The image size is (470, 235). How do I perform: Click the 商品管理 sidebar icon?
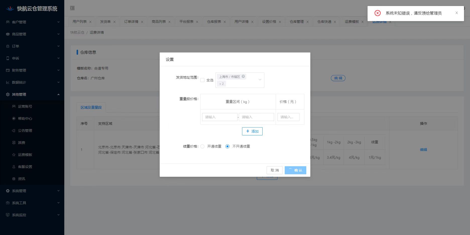8,34
